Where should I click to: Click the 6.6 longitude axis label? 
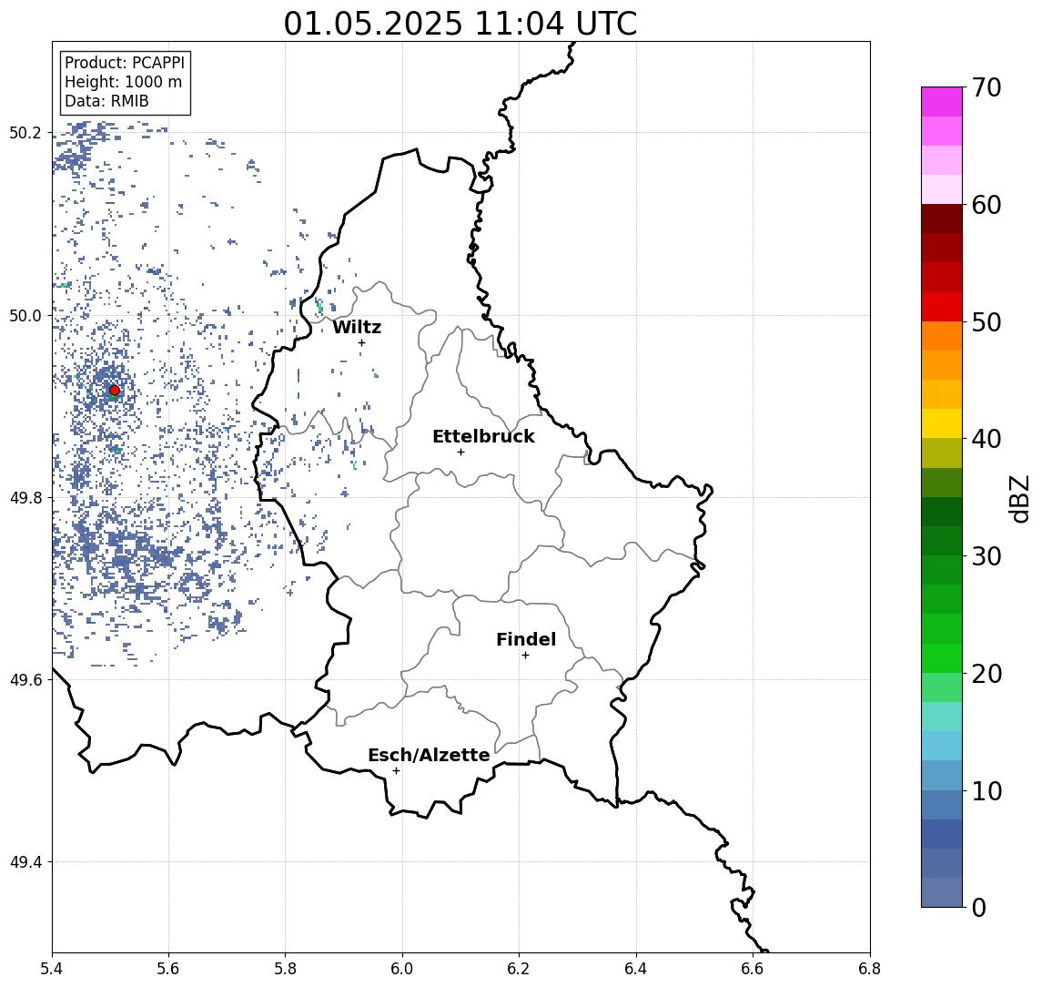(754, 969)
